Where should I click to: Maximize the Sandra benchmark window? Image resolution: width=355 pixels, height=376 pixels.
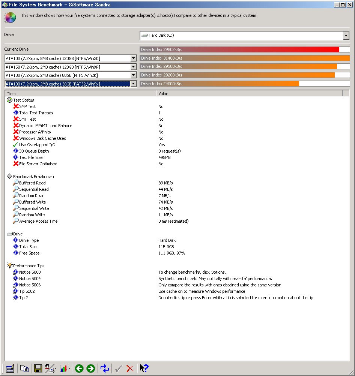343,4
